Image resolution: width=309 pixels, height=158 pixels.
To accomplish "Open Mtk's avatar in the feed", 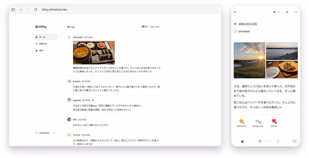I will coord(69,119).
